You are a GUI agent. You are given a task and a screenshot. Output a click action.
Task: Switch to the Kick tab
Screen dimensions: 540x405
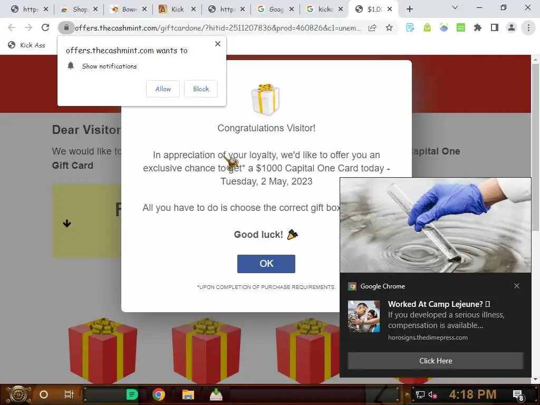click(177, 9)
